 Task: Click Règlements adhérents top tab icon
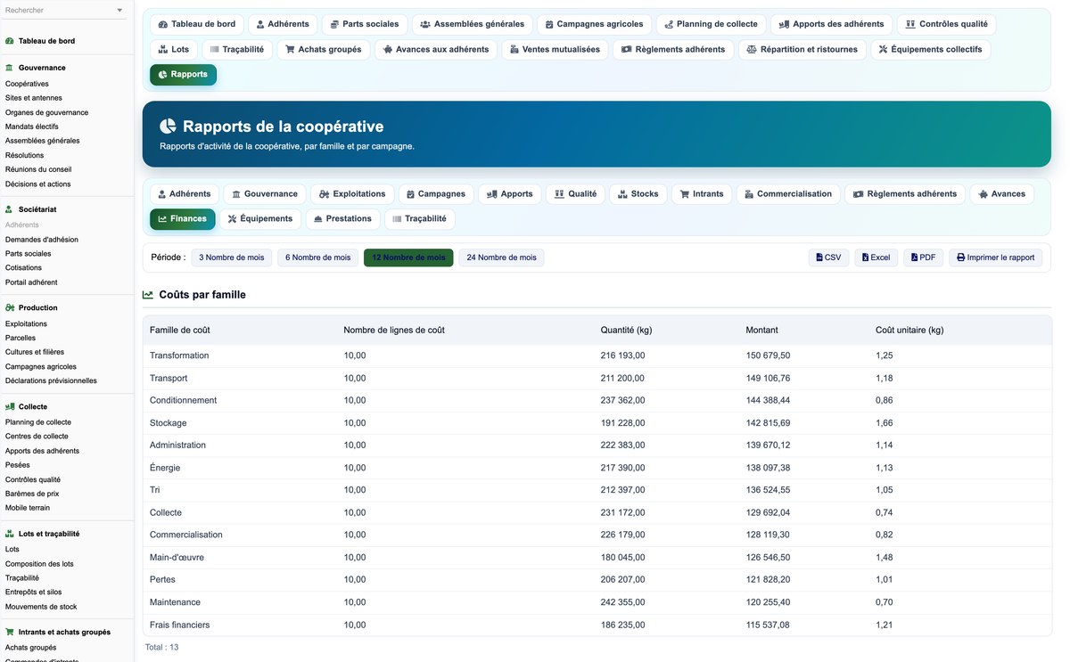coord(627,50)
